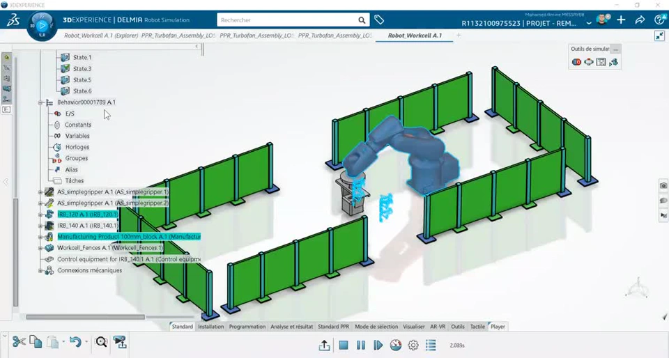Expand the IRB_140 A.1 node

pos(40,226)
